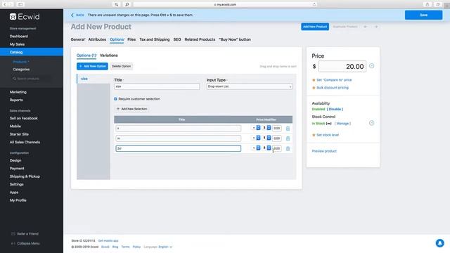This screenshot has height=253, width=450.
Task: Click the 's' selection title field
Action: pos(178,128)
